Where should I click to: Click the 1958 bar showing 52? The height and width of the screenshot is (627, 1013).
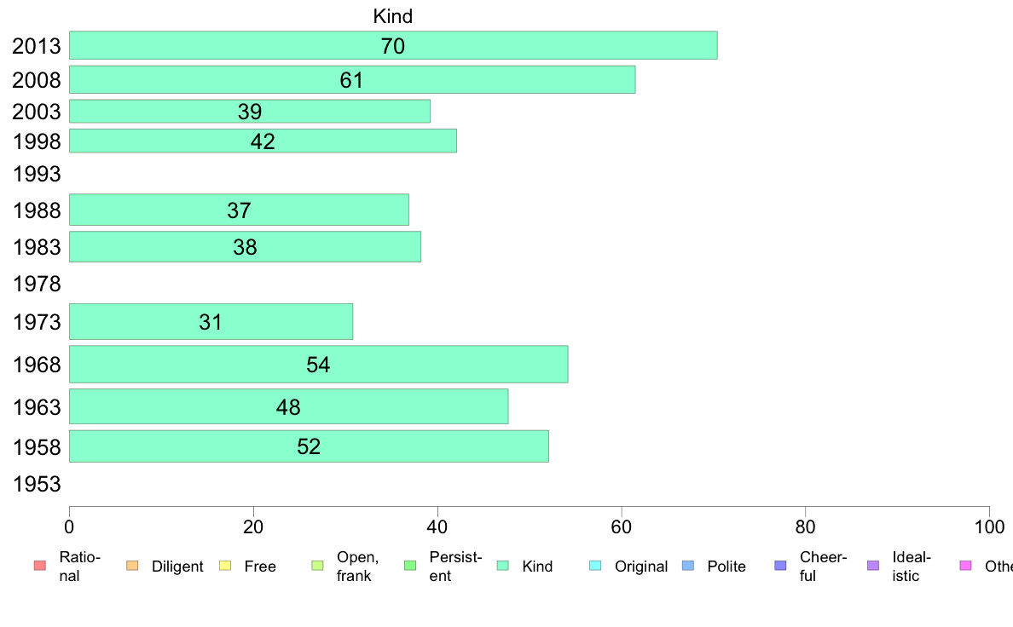coord(309,446)
